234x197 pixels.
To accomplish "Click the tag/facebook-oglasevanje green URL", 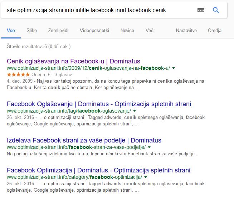I will (x=69, y=111).
